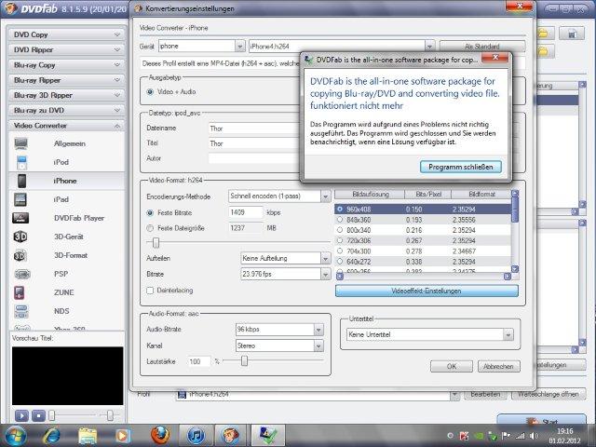Select the Feste Dateigröße radio button
Screen dimensions: 596x447
(151, 227)
